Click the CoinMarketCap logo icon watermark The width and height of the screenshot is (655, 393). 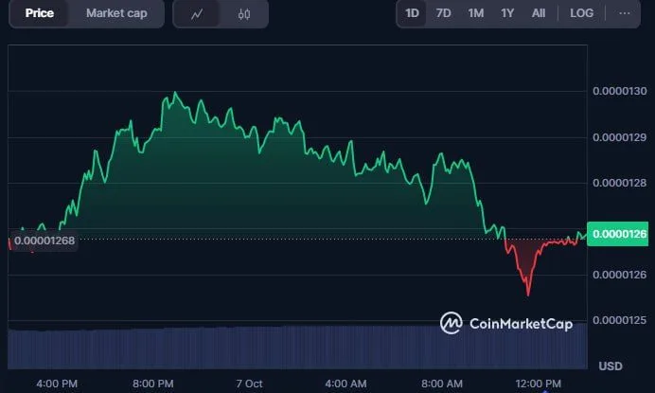(x=451, y=323)
